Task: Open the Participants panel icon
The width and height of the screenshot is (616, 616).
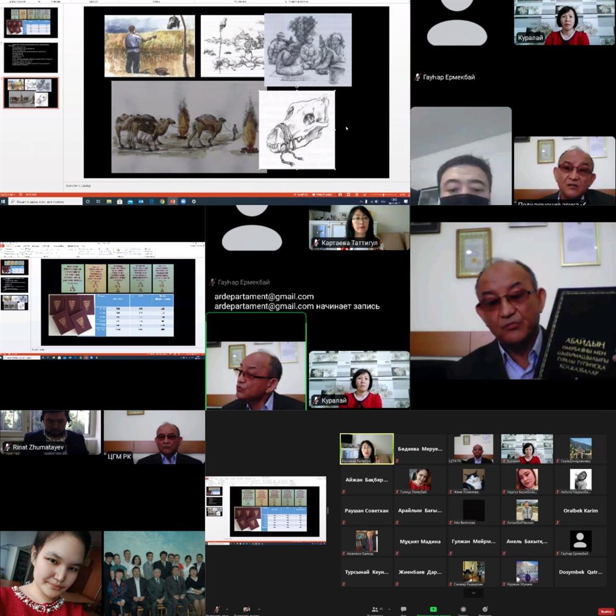Action: pos(375,609)
